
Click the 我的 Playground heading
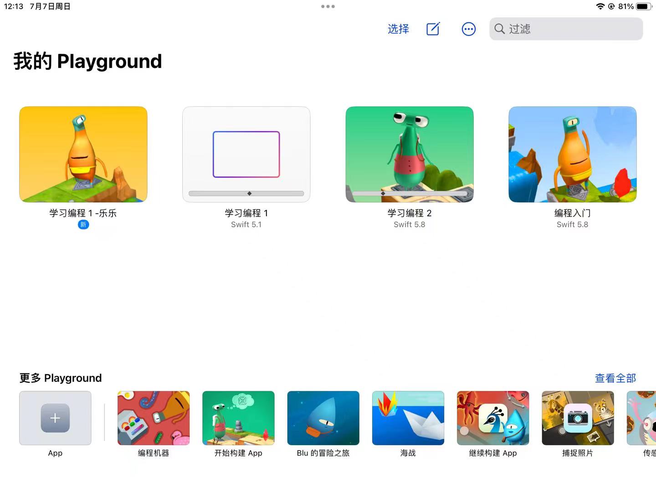[87, 61]
